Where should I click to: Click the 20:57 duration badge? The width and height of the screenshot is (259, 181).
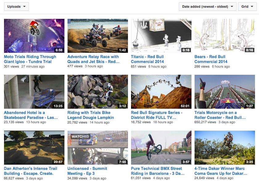pos(58,162)
